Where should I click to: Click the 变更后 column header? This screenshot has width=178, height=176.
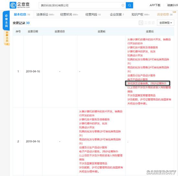click(x=150, y=31)
